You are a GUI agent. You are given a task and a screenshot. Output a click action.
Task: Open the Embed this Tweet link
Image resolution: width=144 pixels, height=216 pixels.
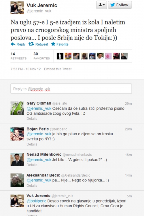58,69
